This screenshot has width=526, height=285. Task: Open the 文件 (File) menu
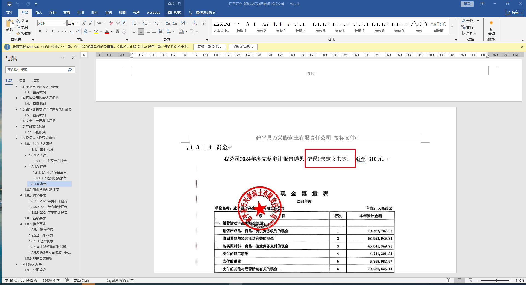click(10, 13)
